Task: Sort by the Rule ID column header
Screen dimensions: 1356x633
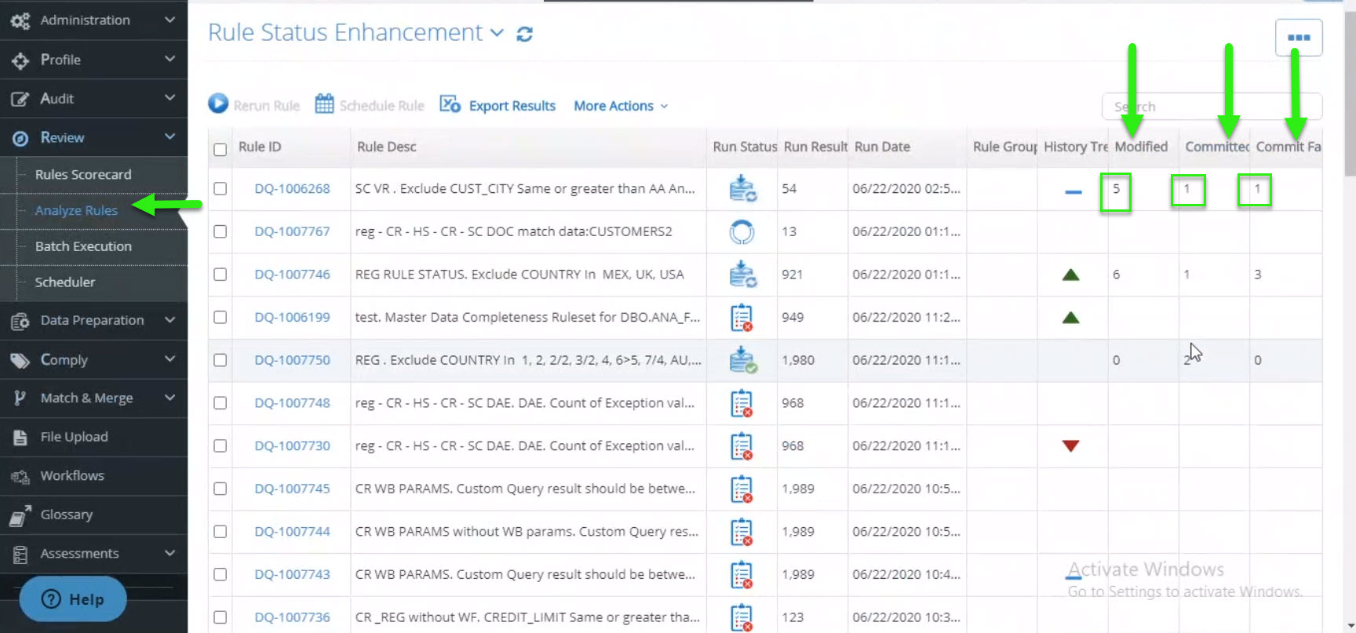Action: (x=260, y=147)
